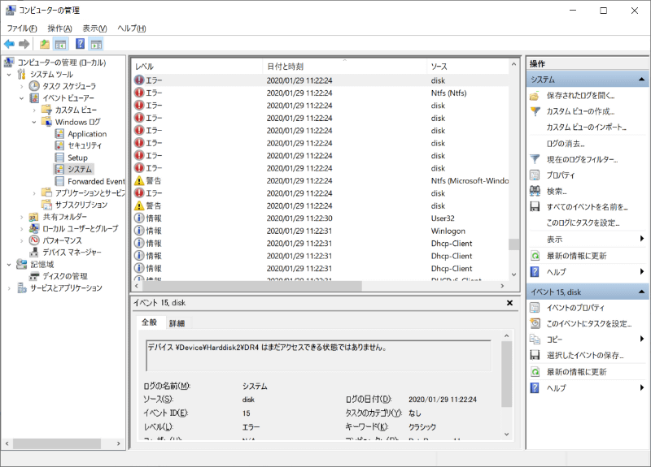Click 現在のログをフィルター action

[582, 159]
